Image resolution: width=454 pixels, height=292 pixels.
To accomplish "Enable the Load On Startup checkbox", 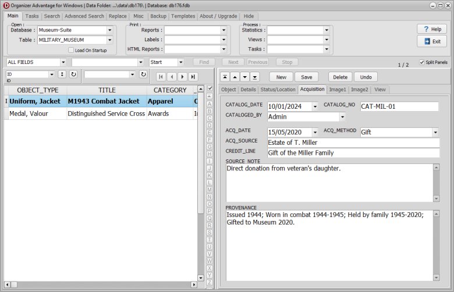I will point(71,51).
